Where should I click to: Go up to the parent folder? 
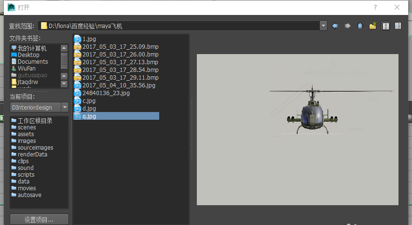coord(360,26)
